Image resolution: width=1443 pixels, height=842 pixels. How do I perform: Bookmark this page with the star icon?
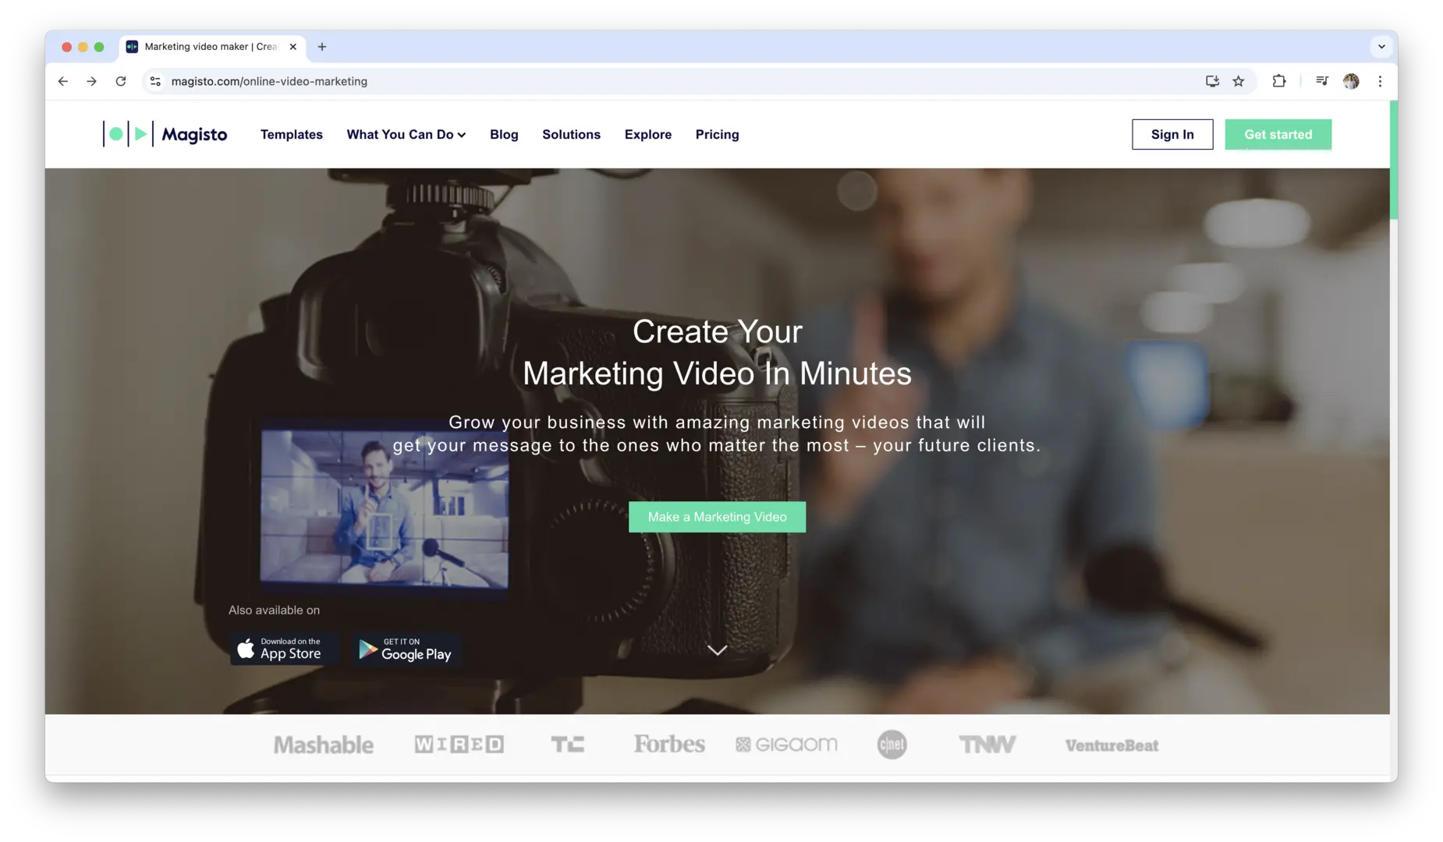click(1238, 81)
